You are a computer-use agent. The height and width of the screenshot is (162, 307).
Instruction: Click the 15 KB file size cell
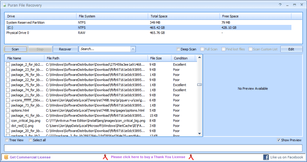coord(153,115)
